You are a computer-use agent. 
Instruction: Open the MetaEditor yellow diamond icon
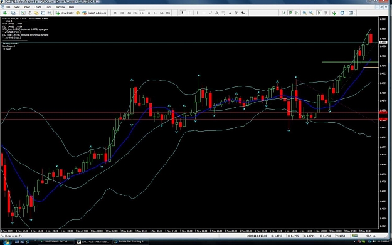pyautogui.click(x=78, y=13)
